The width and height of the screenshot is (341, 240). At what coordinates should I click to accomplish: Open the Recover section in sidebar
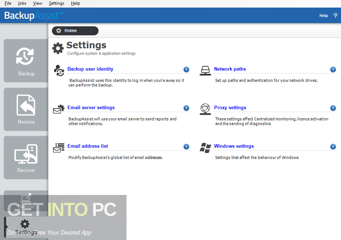[x=26, y=157]
